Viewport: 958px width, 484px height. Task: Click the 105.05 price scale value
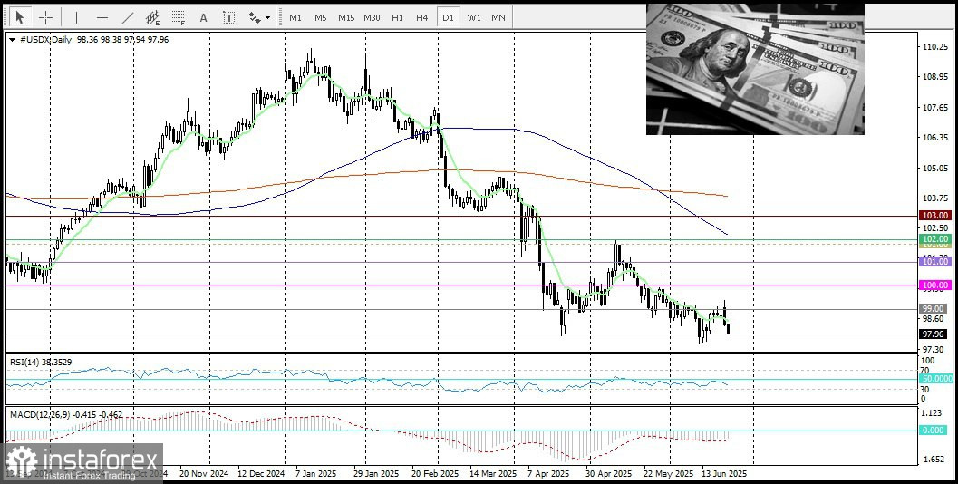[x=935, y=168]
